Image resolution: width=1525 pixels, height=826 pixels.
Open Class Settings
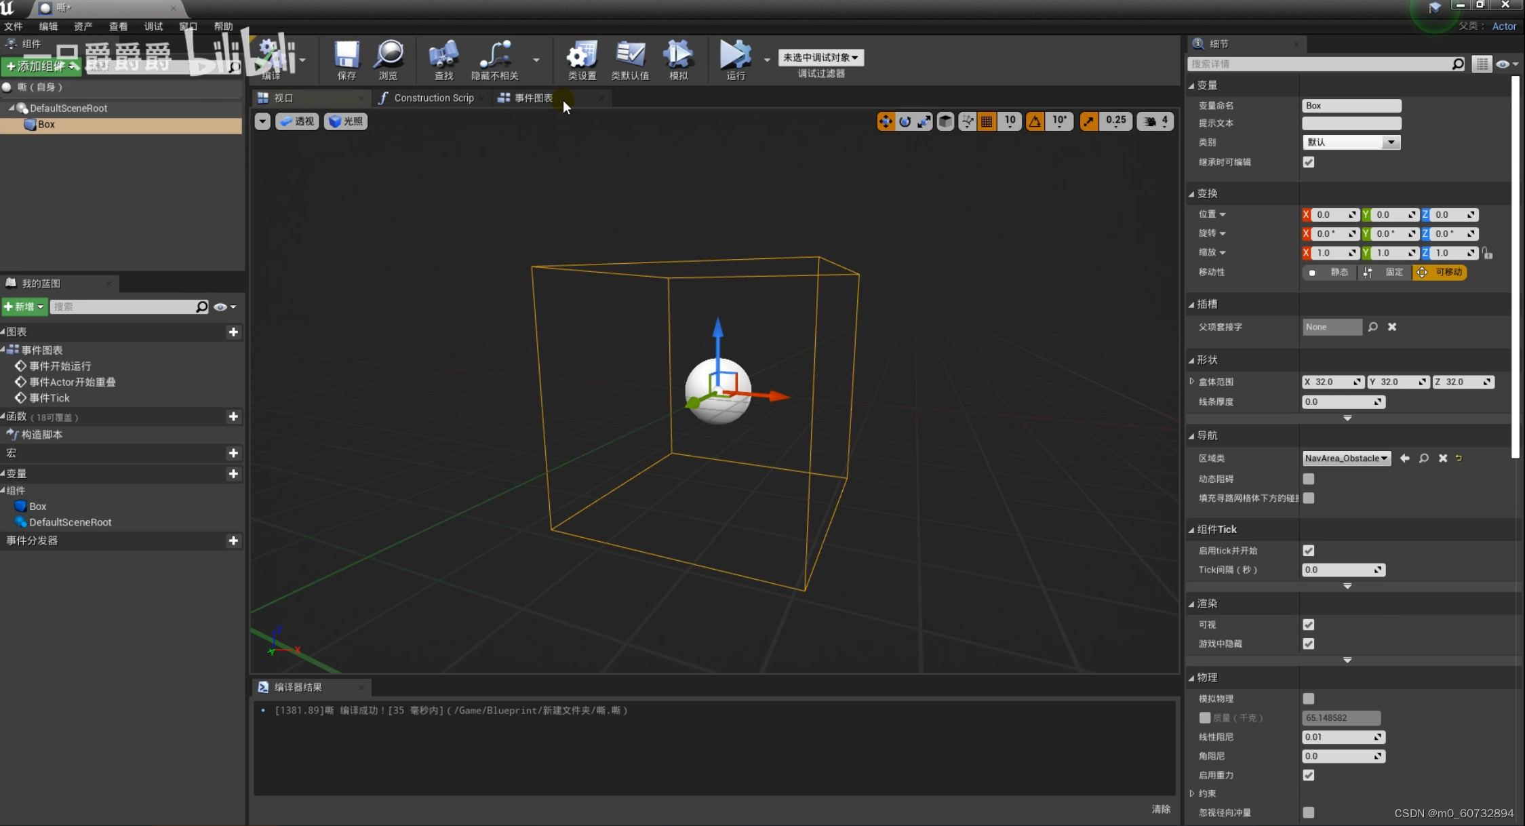coord(581,60)
